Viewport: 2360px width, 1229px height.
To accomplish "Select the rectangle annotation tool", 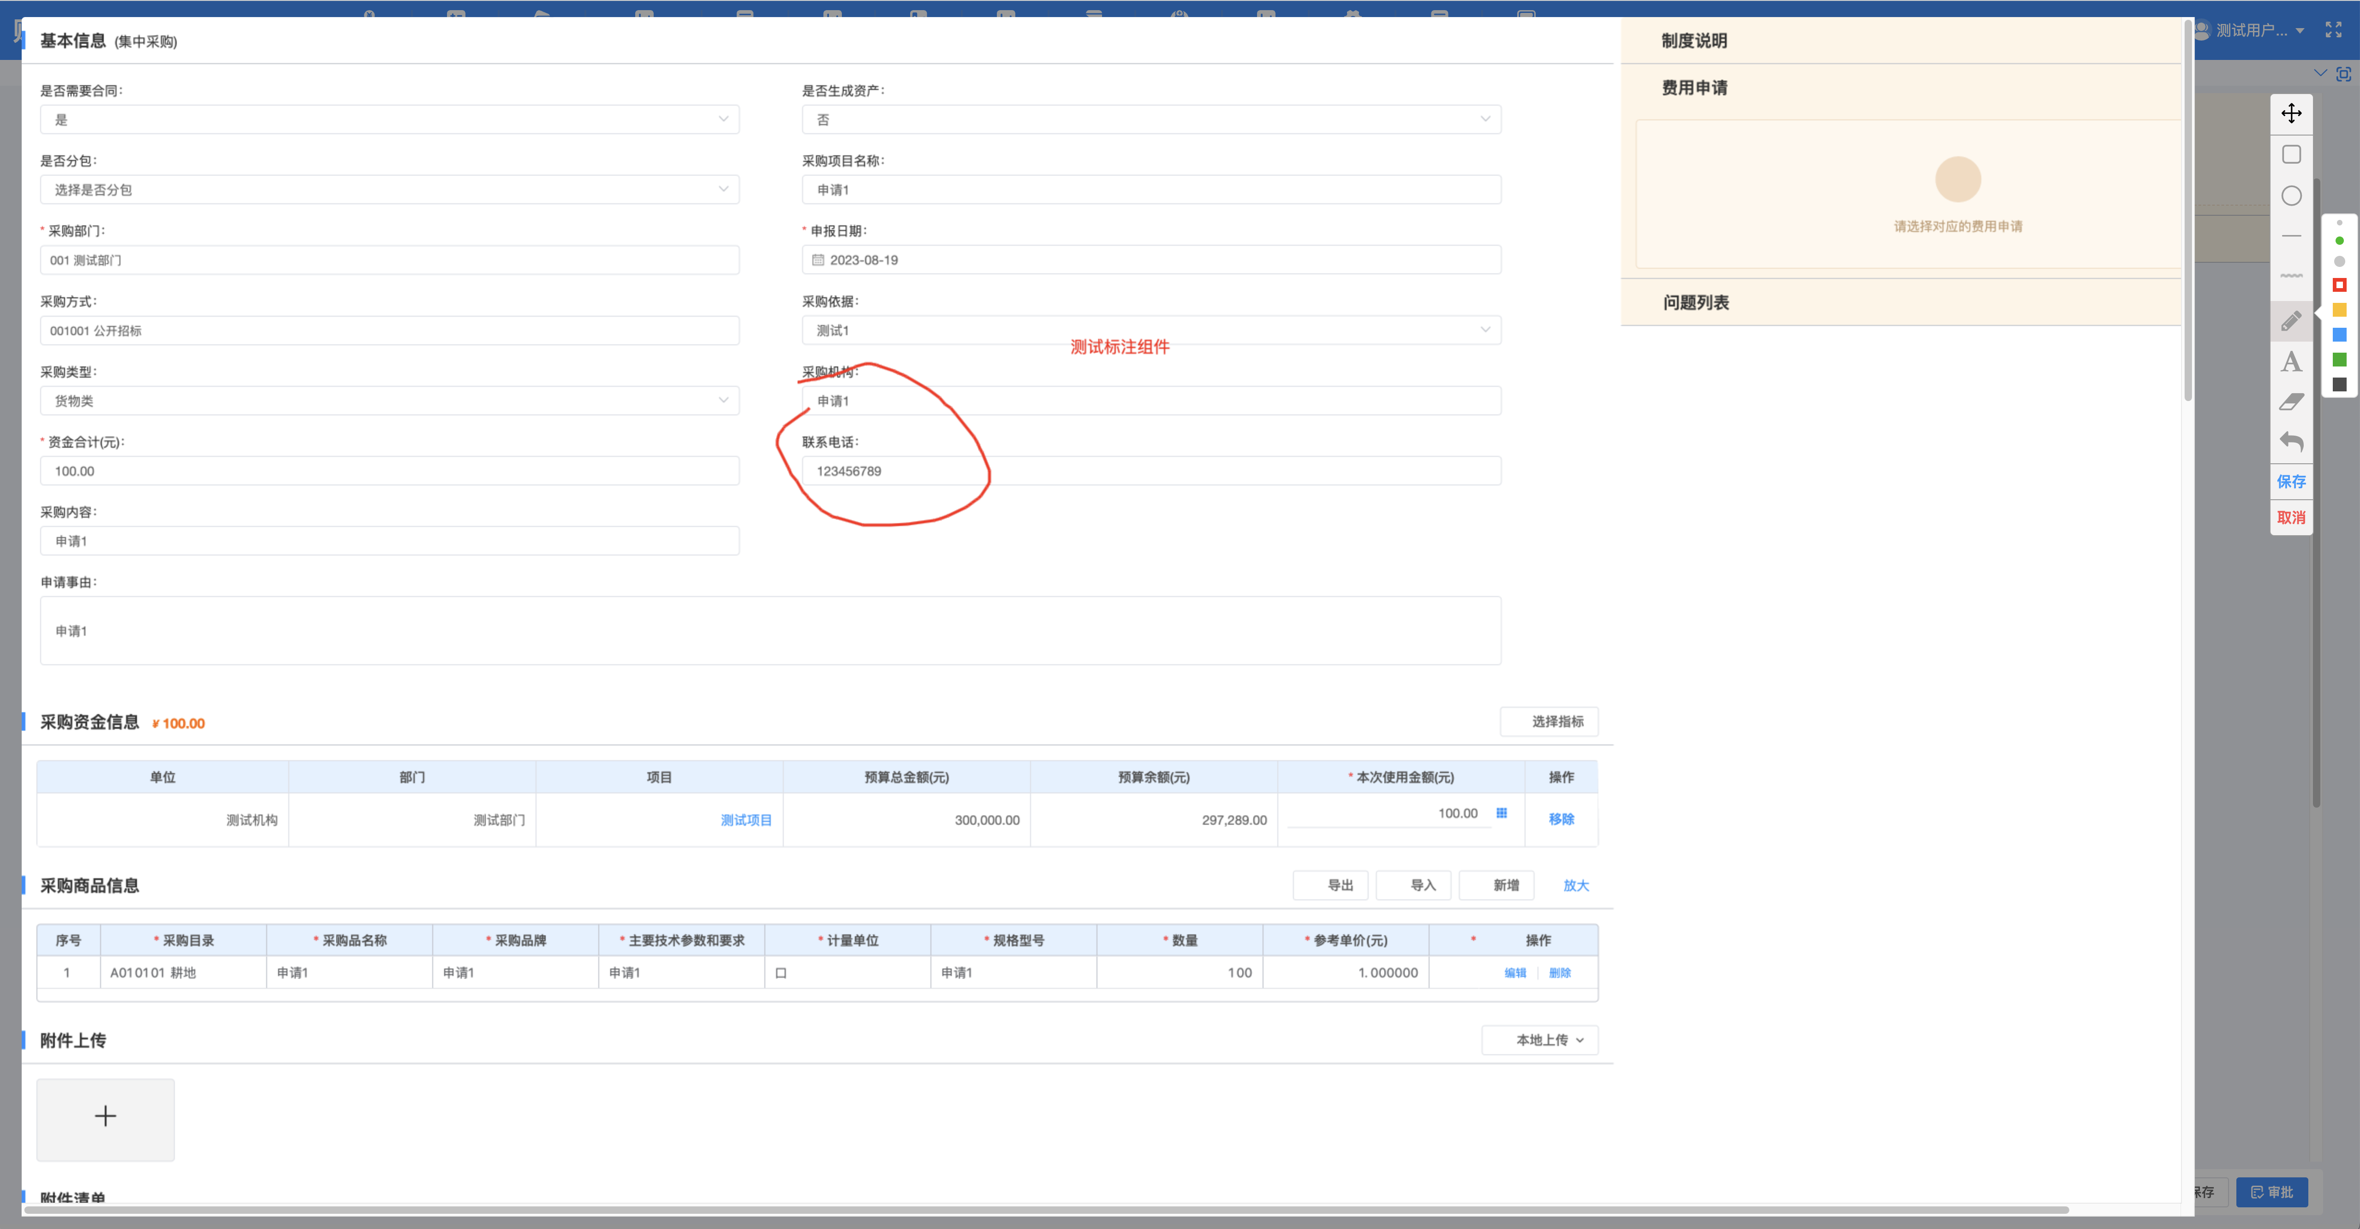I will tap(2290, 155).
